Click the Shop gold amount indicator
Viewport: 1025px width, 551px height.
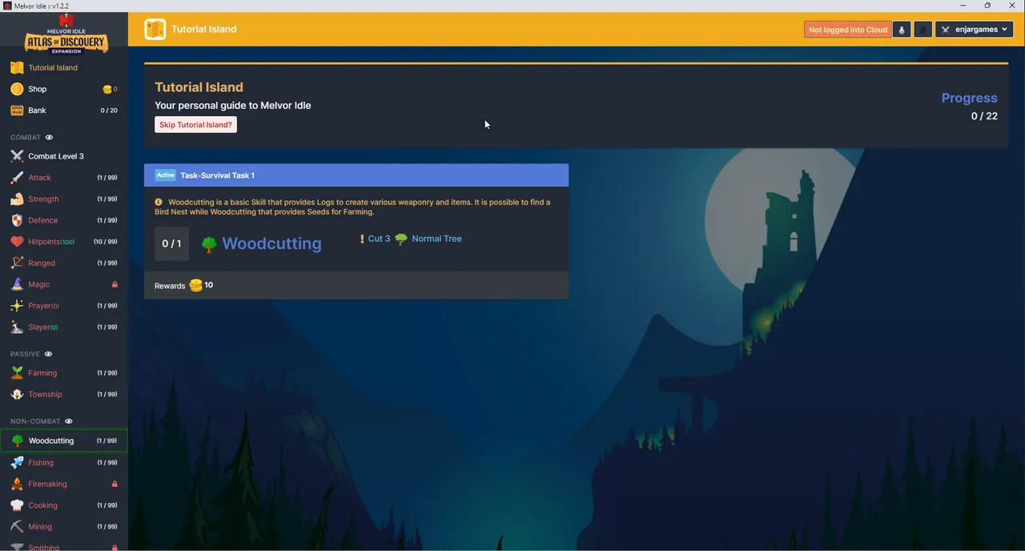tap(111, 89)
